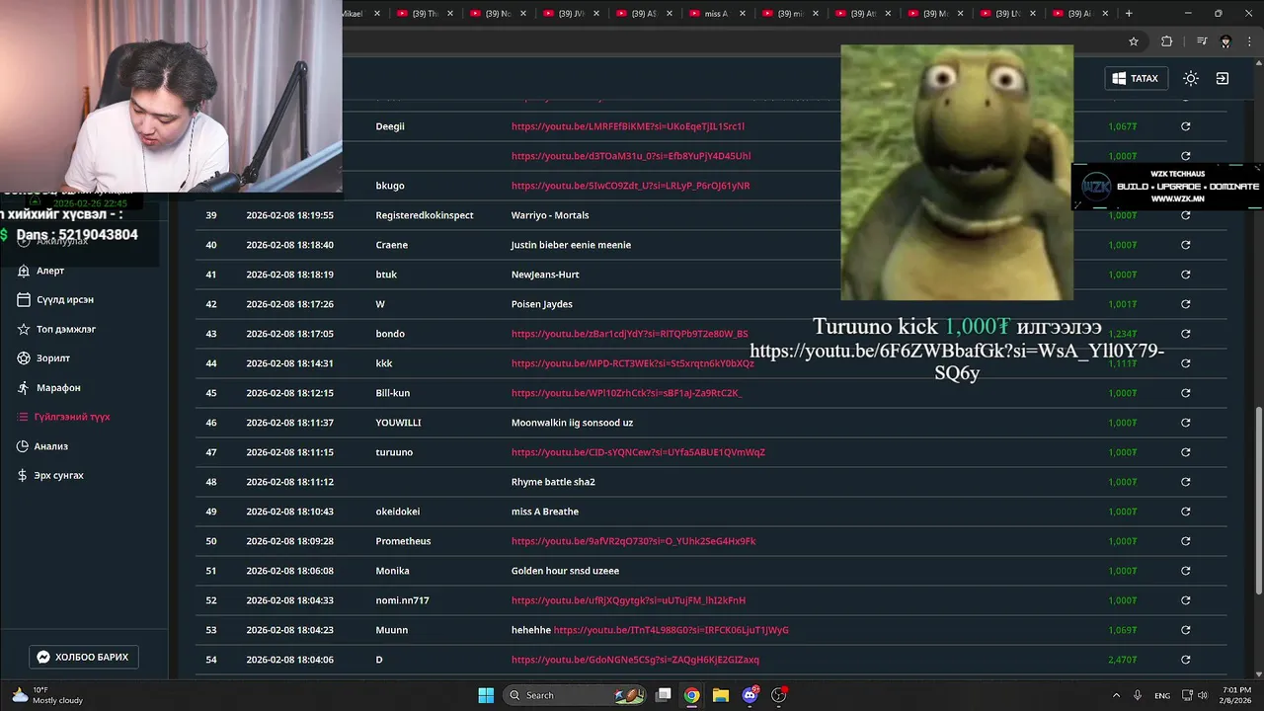Open Топ дэмжлэг in sidebar
Viewport: 1264px width, 711px height.
pos(57,329)
